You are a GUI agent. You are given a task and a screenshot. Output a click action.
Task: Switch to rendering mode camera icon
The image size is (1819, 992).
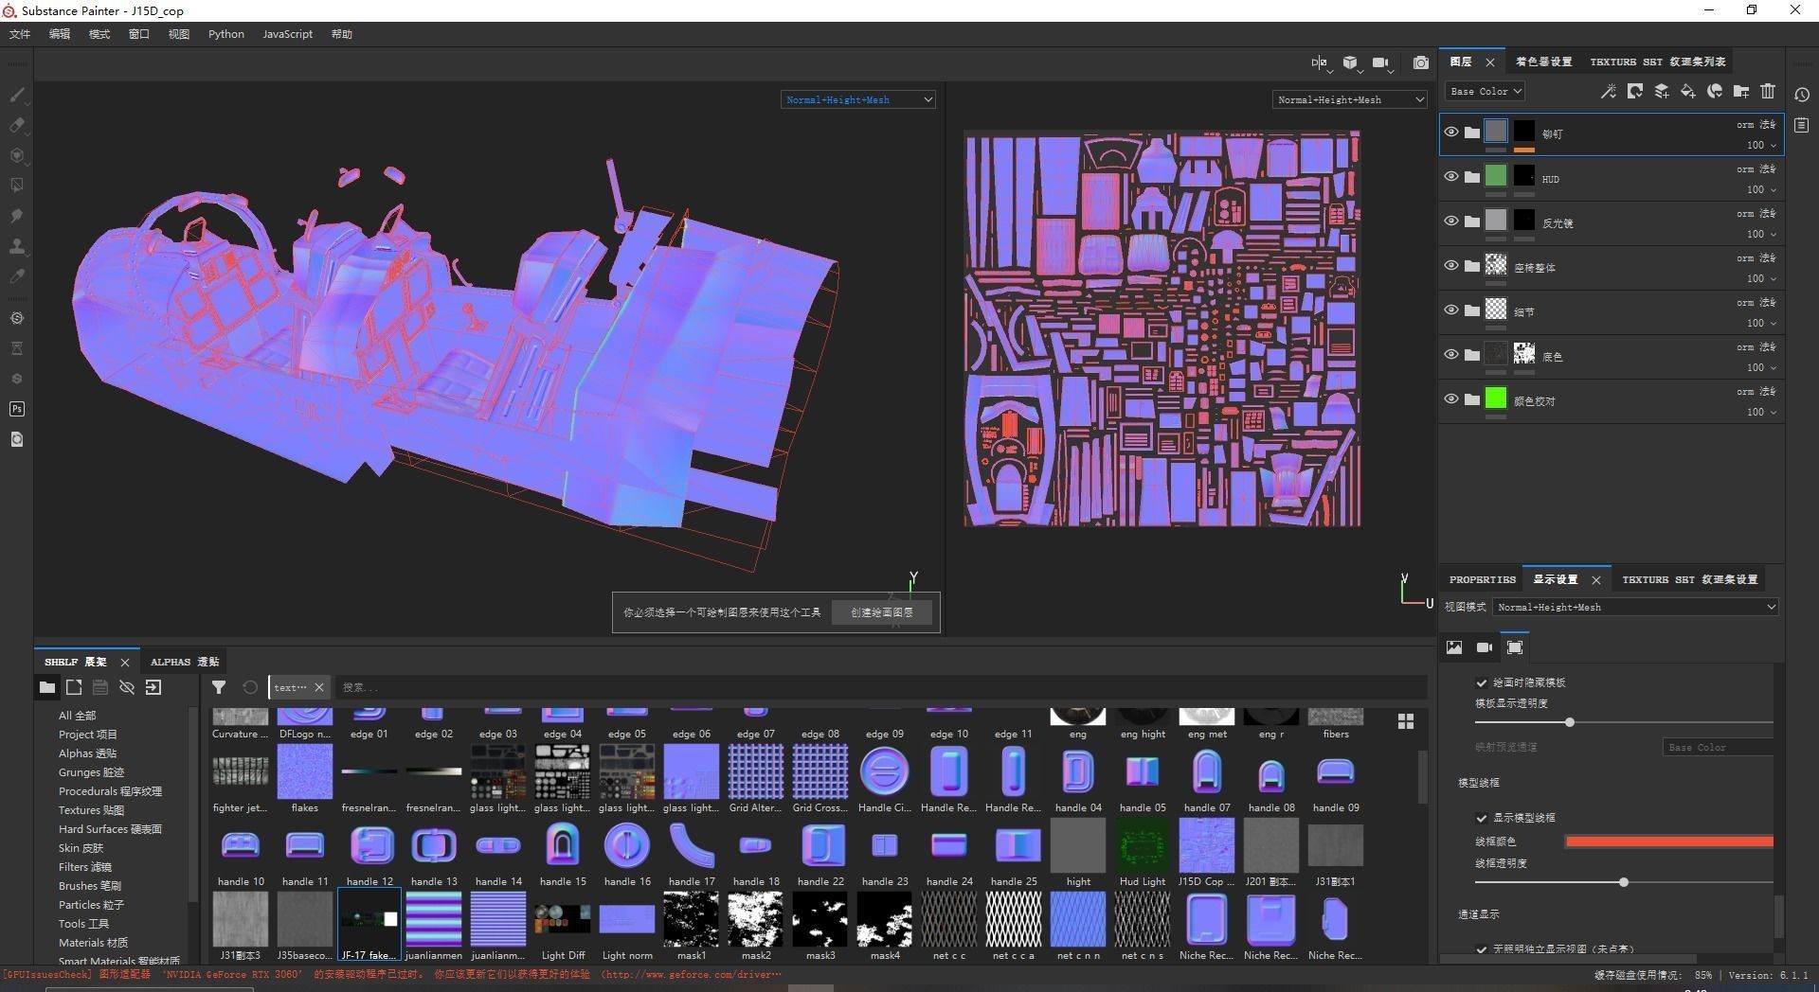click(1421, 62)
